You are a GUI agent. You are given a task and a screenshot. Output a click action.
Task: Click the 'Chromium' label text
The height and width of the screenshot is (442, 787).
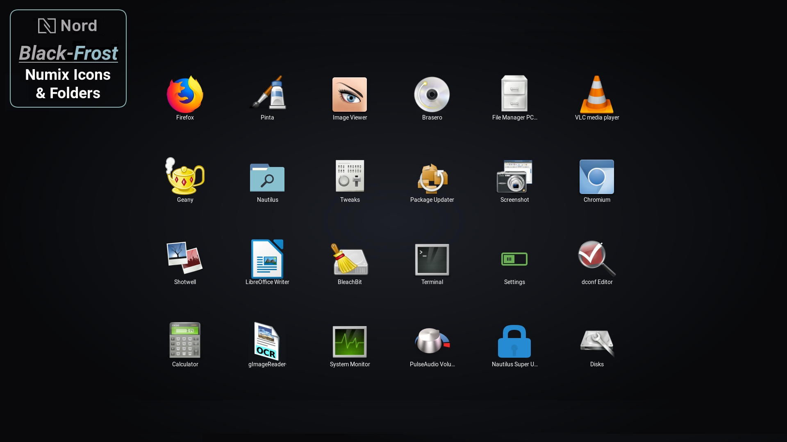coord(597,200)
